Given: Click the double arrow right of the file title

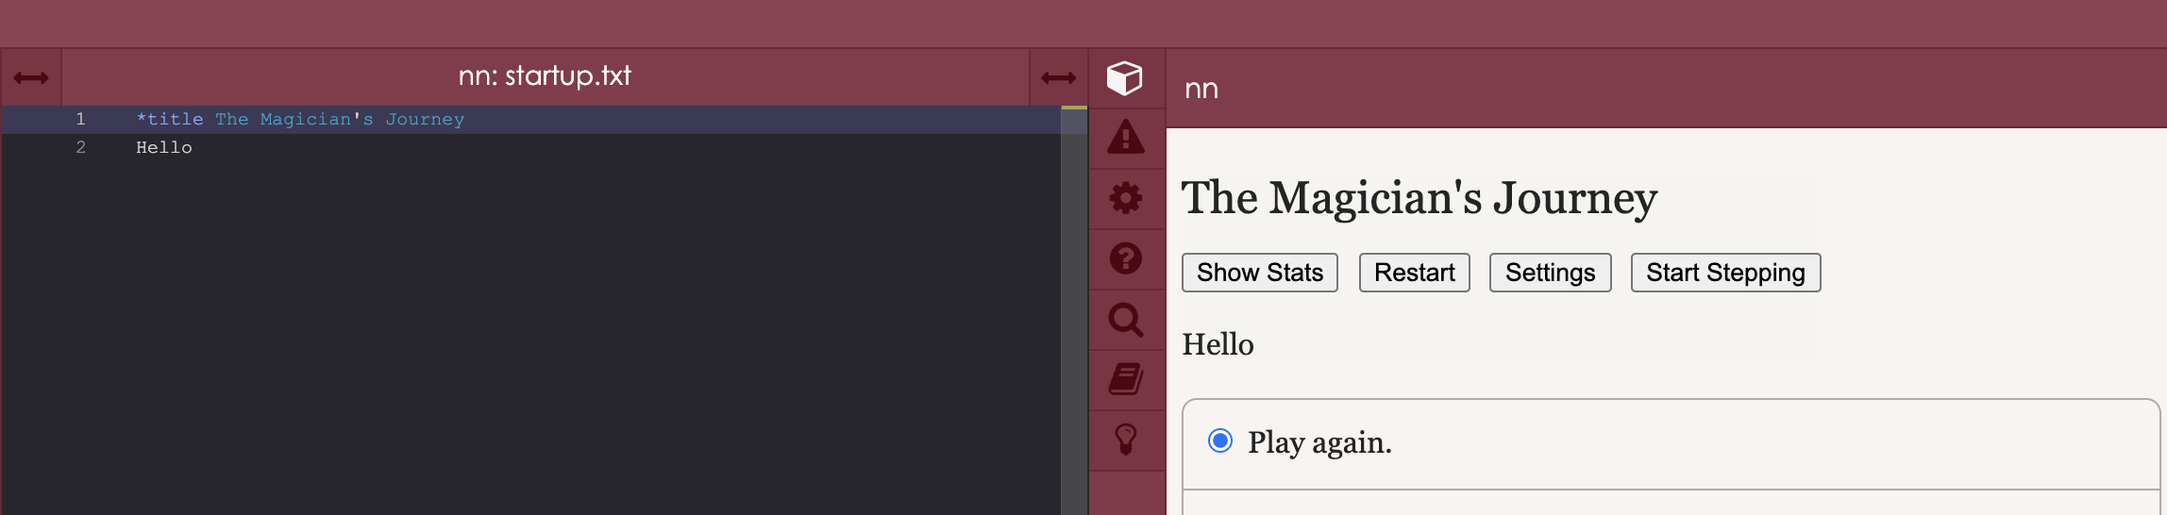Looking at the screenshot, I should (1058, 77).
